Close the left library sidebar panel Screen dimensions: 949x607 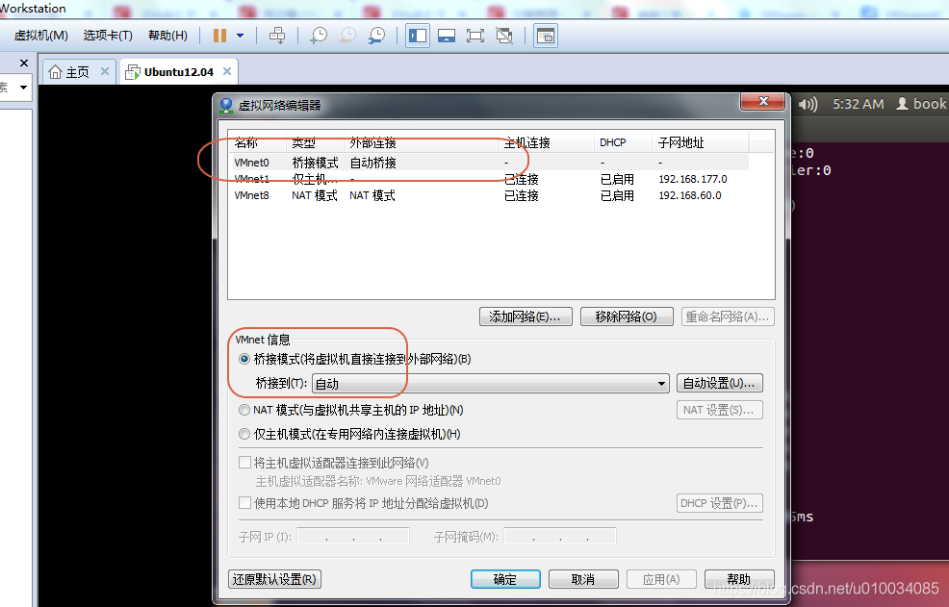coord(24,63)
